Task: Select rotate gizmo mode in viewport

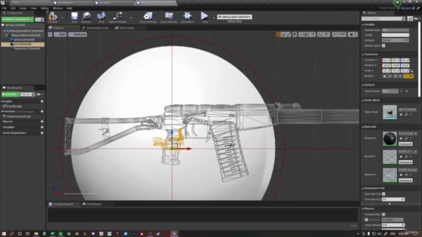Action: 284,34
